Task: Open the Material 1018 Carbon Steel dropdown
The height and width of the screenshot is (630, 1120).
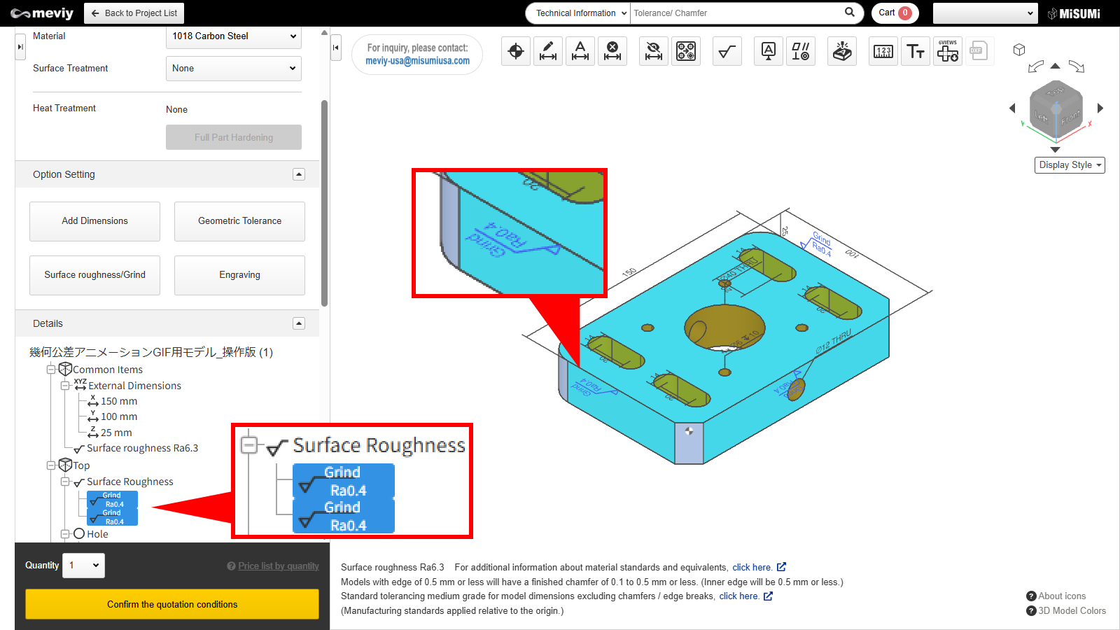Action: click(x=234, y=36)
